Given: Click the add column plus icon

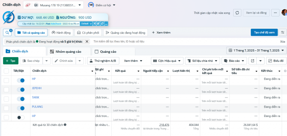Looking at the screenshot, I should (285, 71).
